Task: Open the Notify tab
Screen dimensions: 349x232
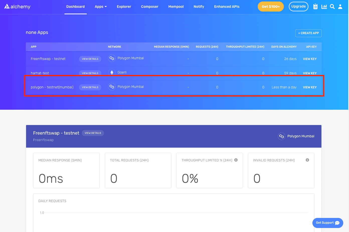Action: 199,7
